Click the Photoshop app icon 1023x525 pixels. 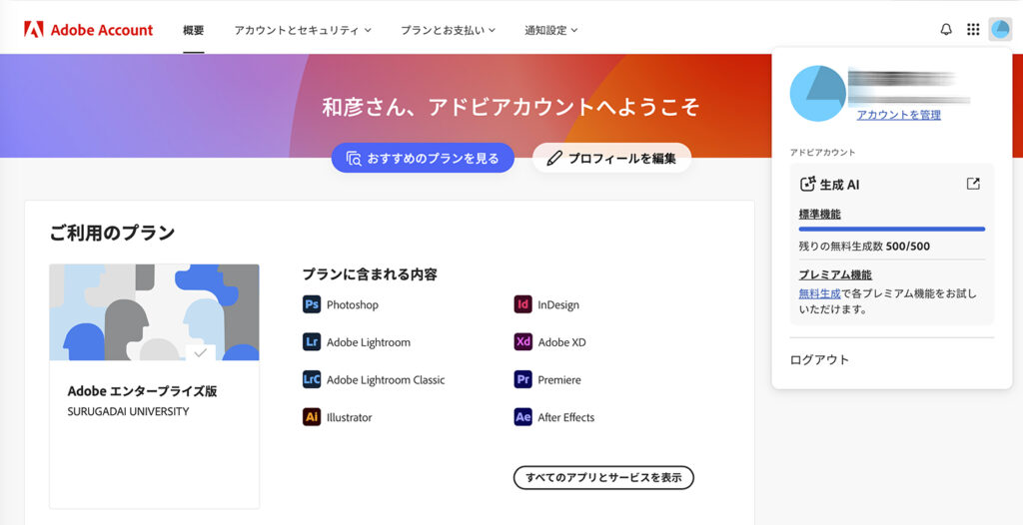coord(312,304)
